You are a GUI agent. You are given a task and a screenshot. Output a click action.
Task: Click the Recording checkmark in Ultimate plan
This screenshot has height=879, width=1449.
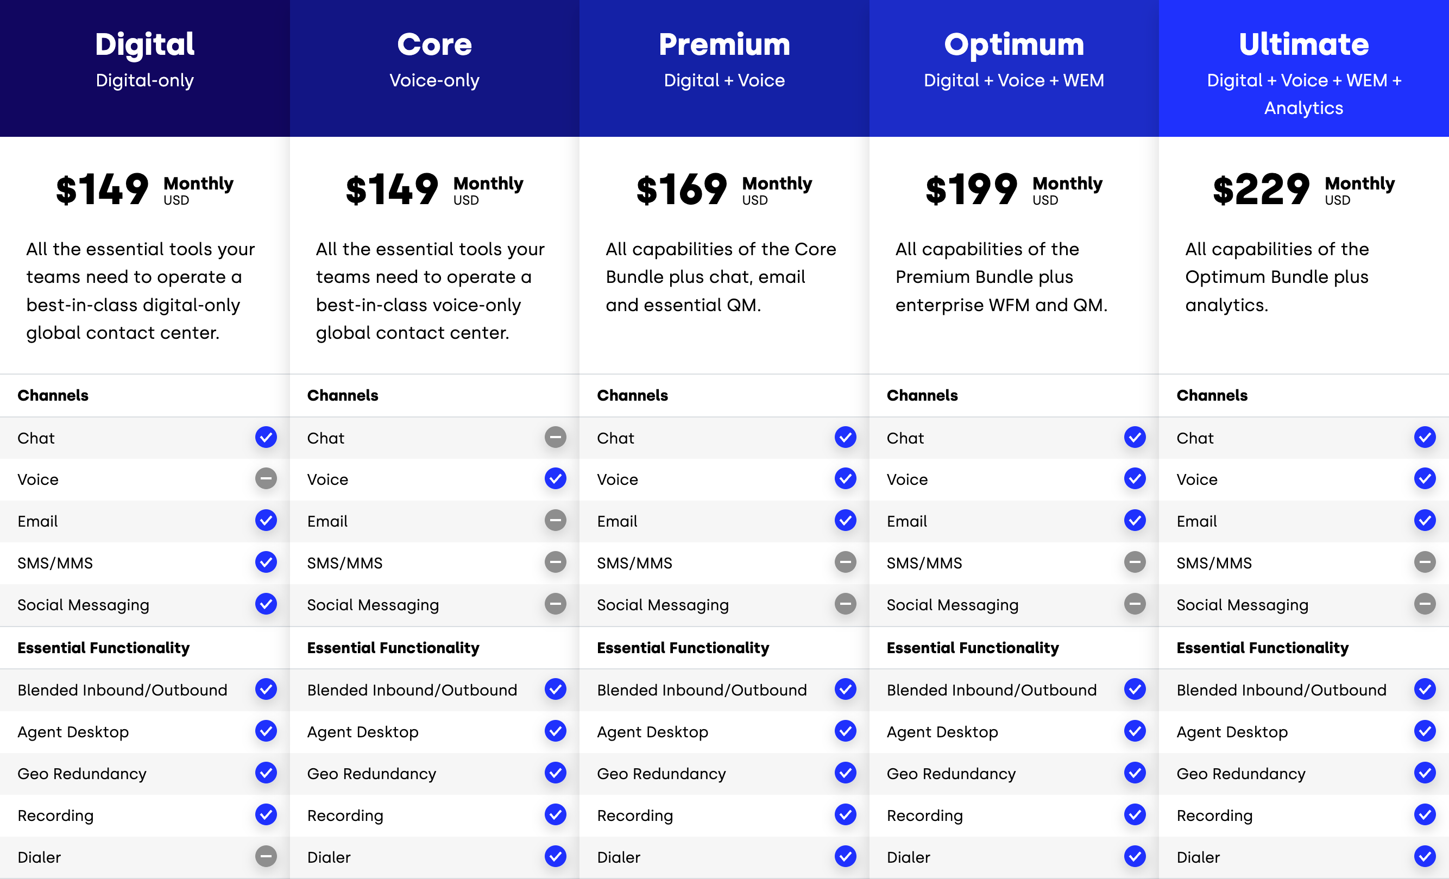click(x=1425, y=814)
